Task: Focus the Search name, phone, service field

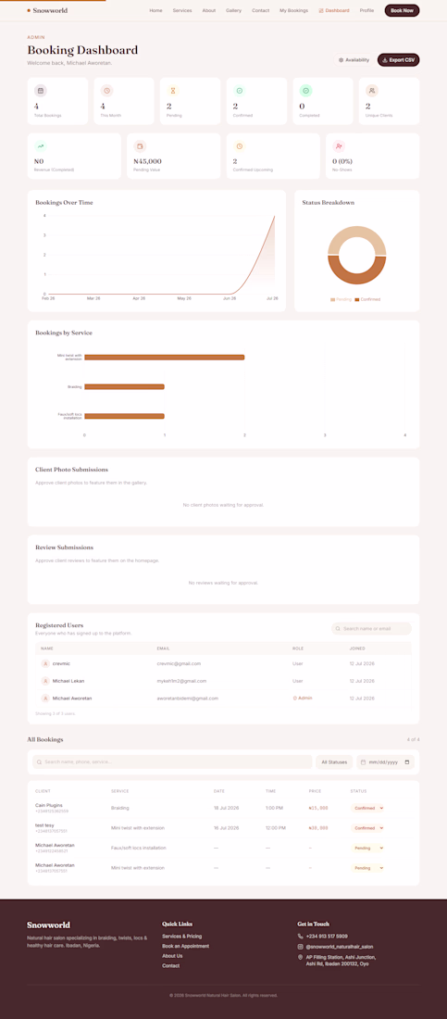Action: tap(172, 761)
